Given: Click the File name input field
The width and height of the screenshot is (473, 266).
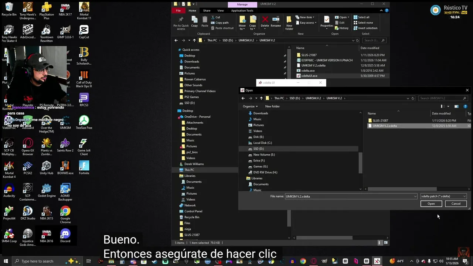Looking at the screenshot, I should click(349, 196).
